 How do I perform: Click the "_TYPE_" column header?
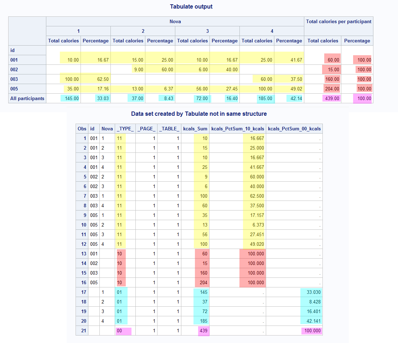(x=125, y=129)
